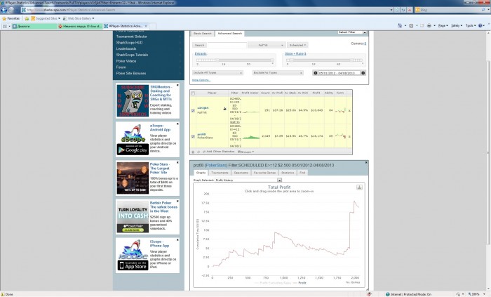Click the IE back navigation button
491x297 pixels.
4,10
